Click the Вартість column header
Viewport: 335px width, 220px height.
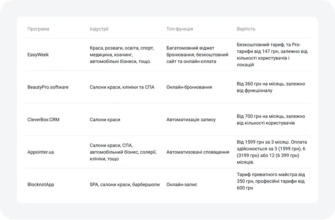246,29
